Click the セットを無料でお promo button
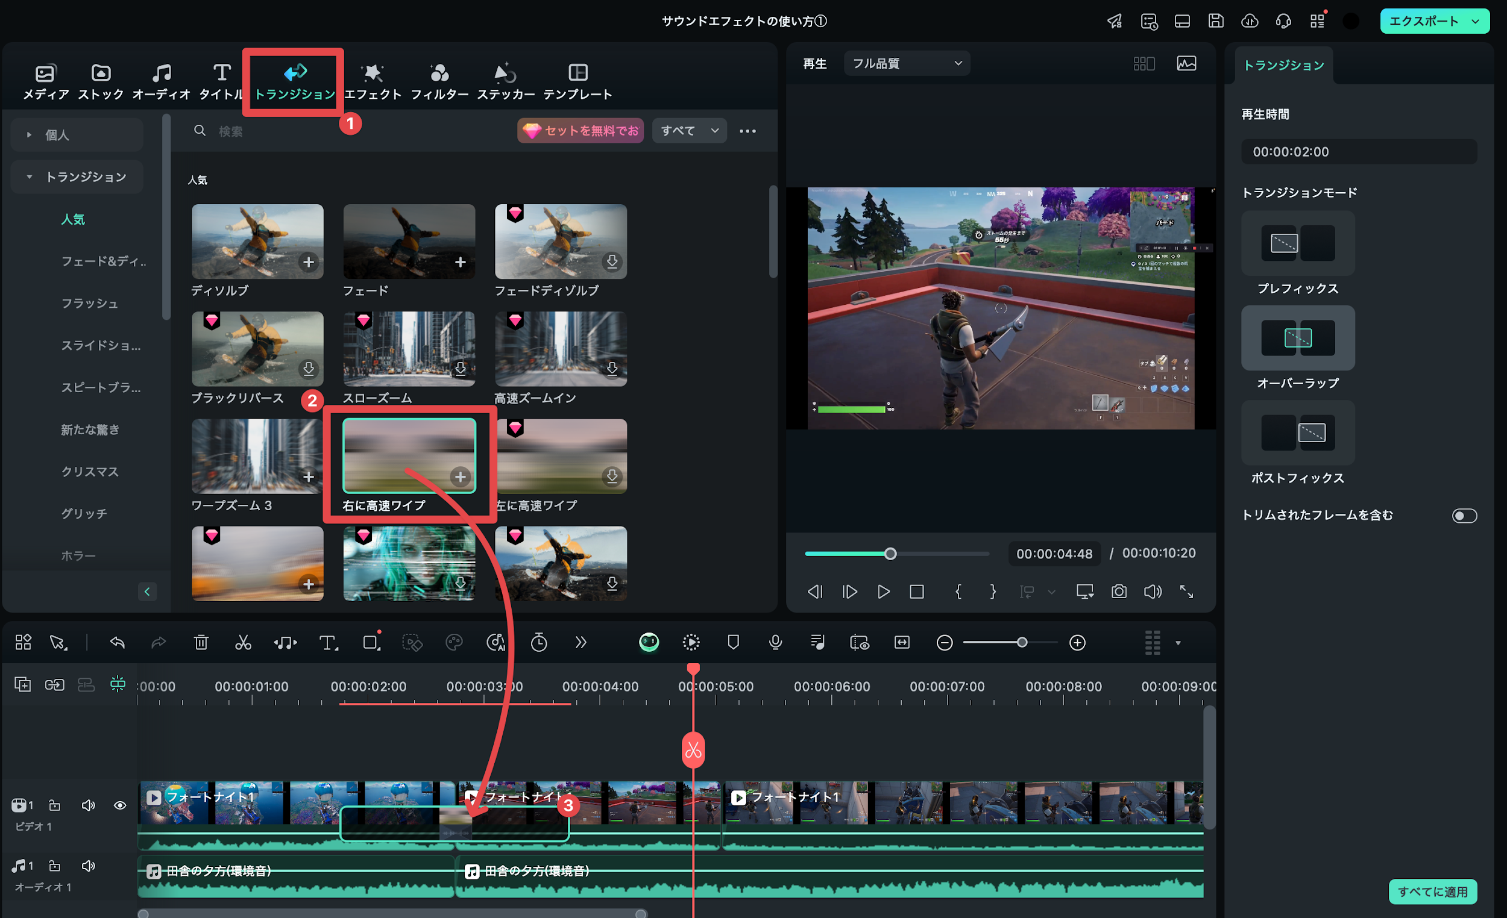Viewport: 1507px width, 918px height. point(580,130)
